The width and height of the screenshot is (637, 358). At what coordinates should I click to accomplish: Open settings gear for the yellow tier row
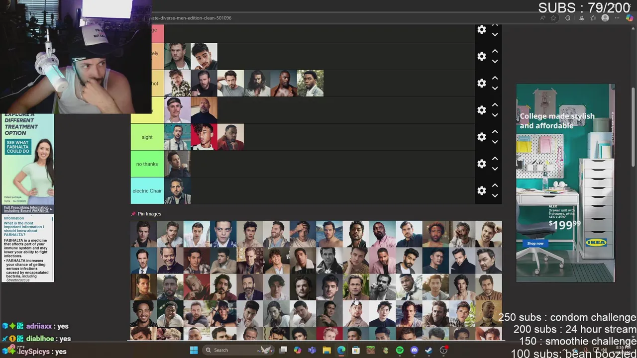tap(481, 110)
